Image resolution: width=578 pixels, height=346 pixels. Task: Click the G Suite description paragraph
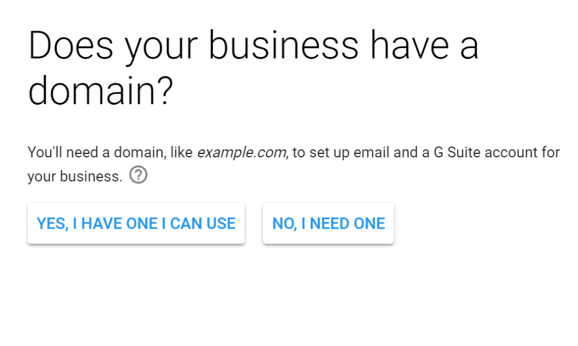pos(294,152)
